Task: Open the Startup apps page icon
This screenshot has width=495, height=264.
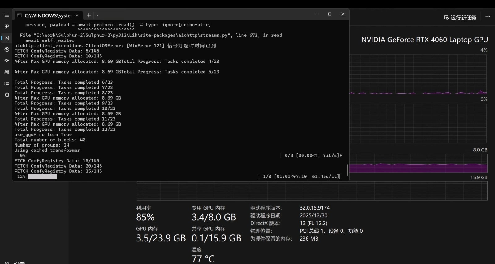Action: (x=7, y=61)
